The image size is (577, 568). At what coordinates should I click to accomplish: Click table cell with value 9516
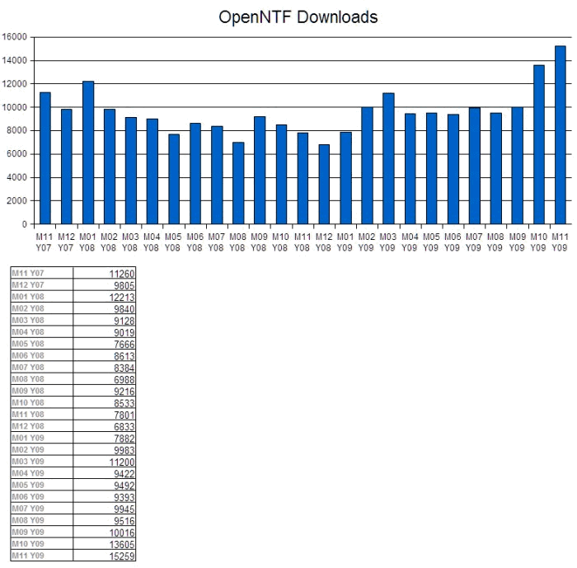coord(104,520)
